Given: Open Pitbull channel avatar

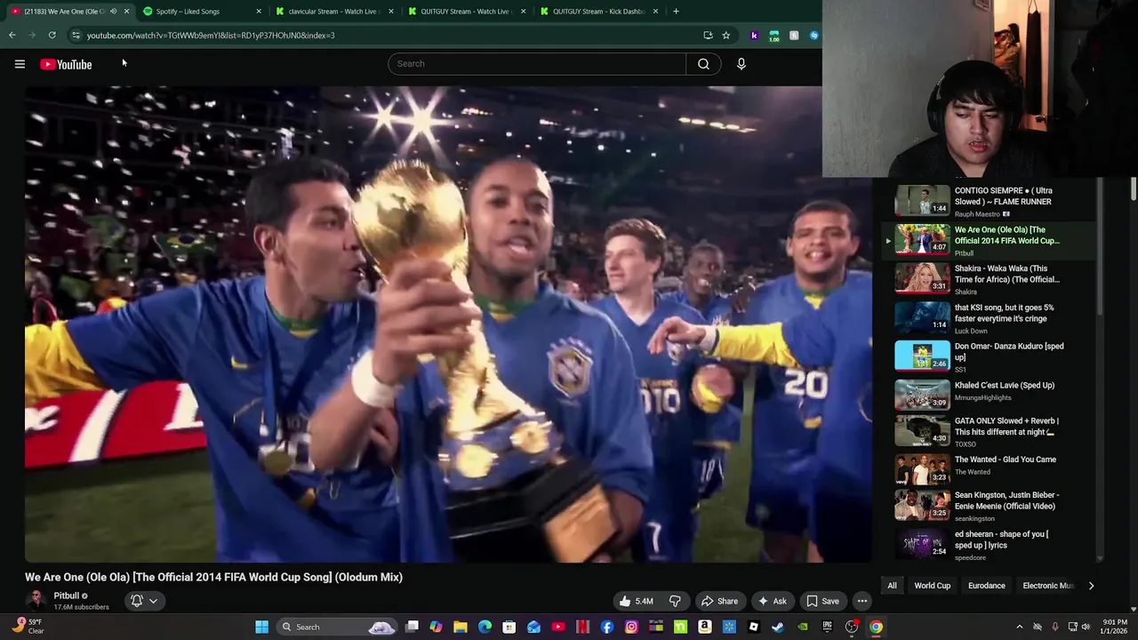Looking at the screenshot, I should click(x=36, y=601).
